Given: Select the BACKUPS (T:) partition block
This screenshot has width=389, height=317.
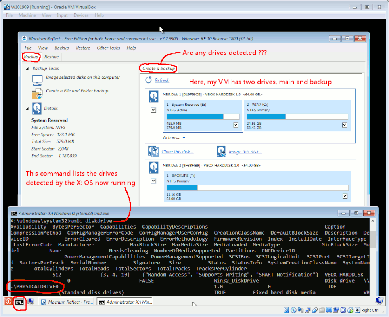Looking at the screenshot, I should click(257, 187).
